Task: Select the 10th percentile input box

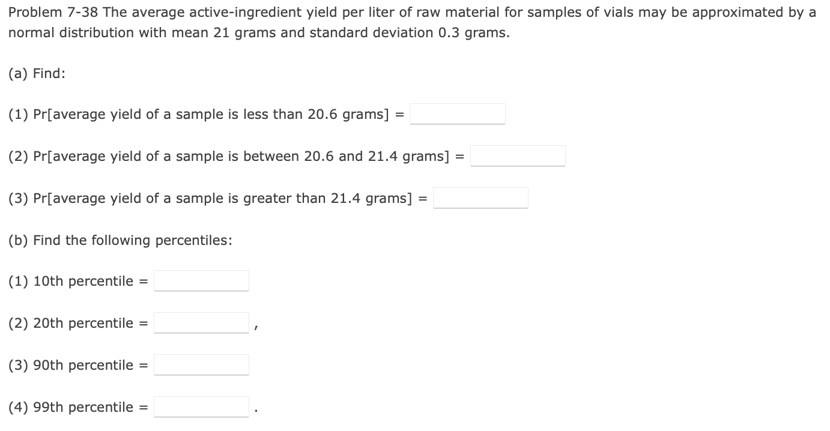Action: coord(201,280)
